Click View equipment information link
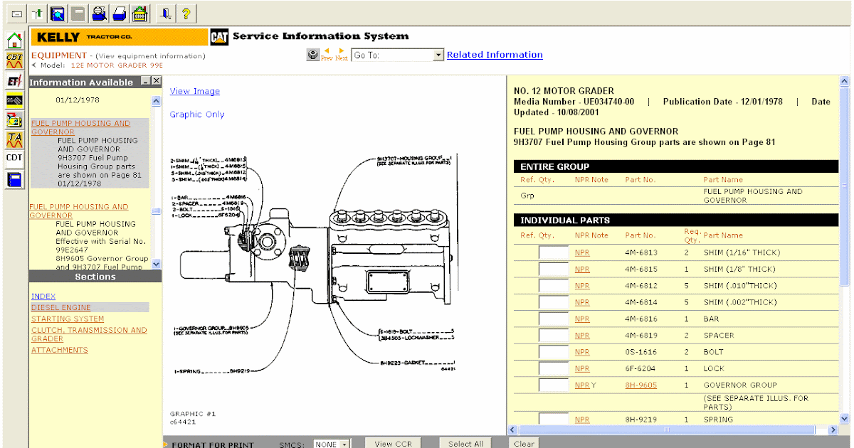Screen dimensions: 854x448 point(150,56)
